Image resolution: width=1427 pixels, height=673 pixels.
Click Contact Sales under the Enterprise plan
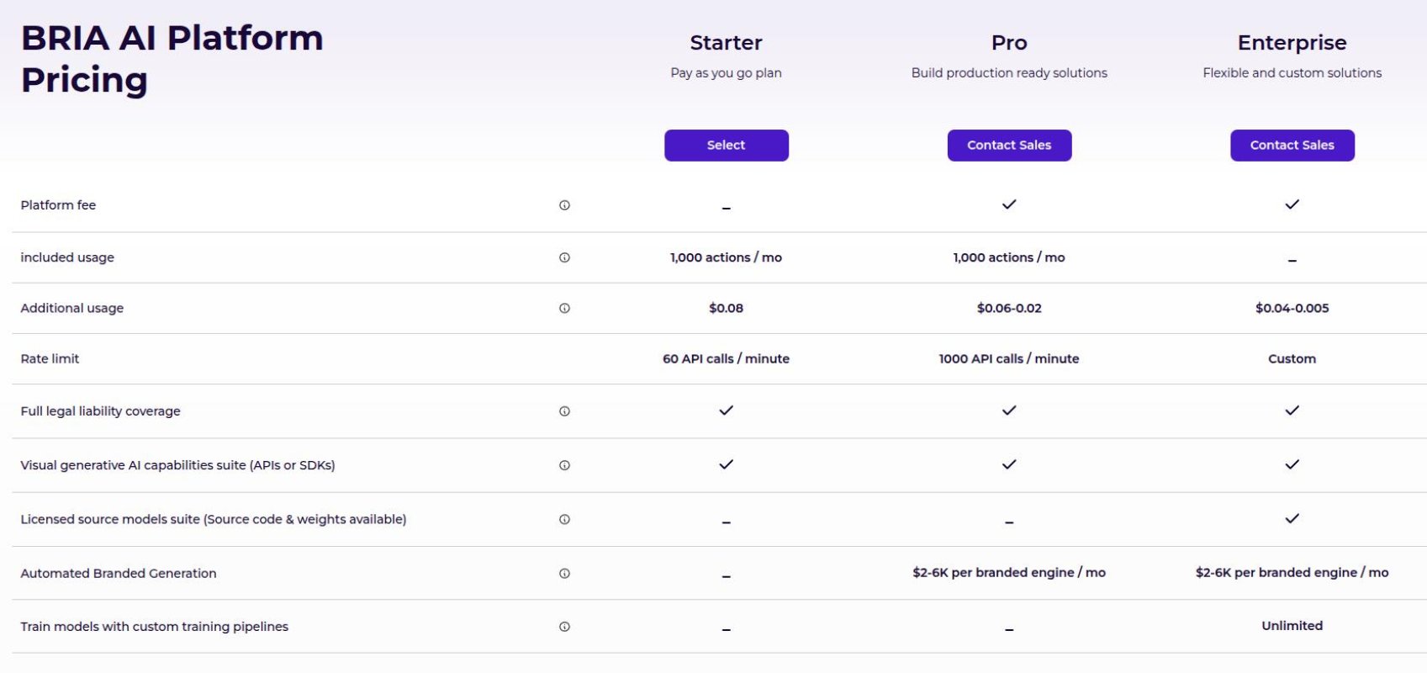tap(1292, 145)
